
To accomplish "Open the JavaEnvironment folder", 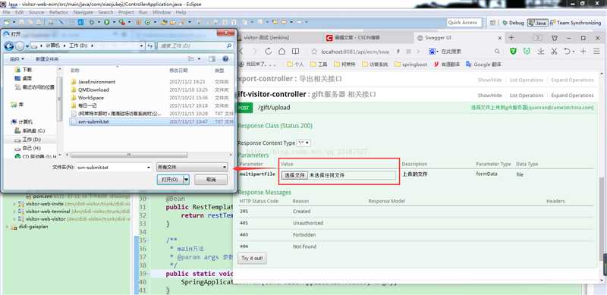I will (96, 82).
